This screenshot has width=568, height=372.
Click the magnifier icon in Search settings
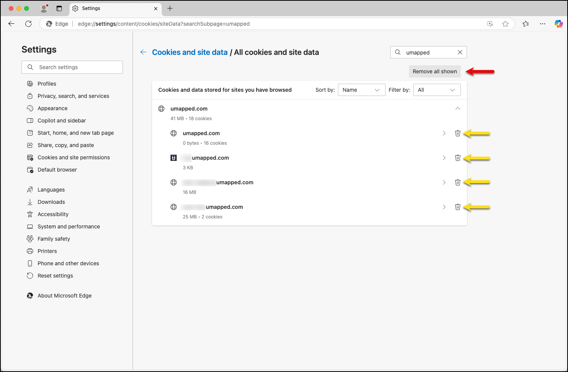tap(30, 67)
